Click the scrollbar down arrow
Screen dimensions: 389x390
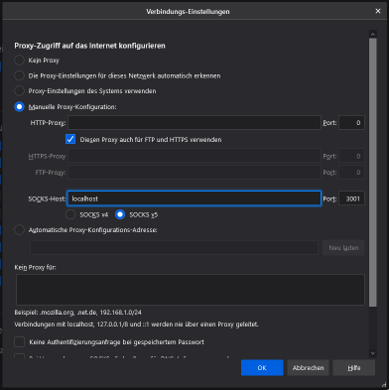373,353
